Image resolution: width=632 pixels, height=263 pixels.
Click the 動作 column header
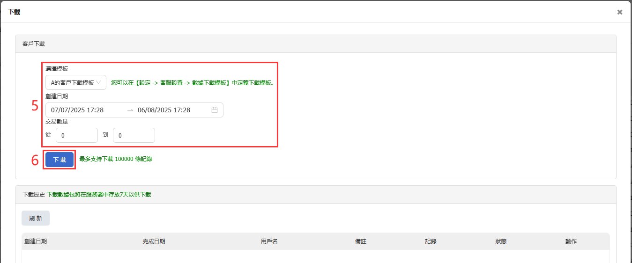point(571,241)
